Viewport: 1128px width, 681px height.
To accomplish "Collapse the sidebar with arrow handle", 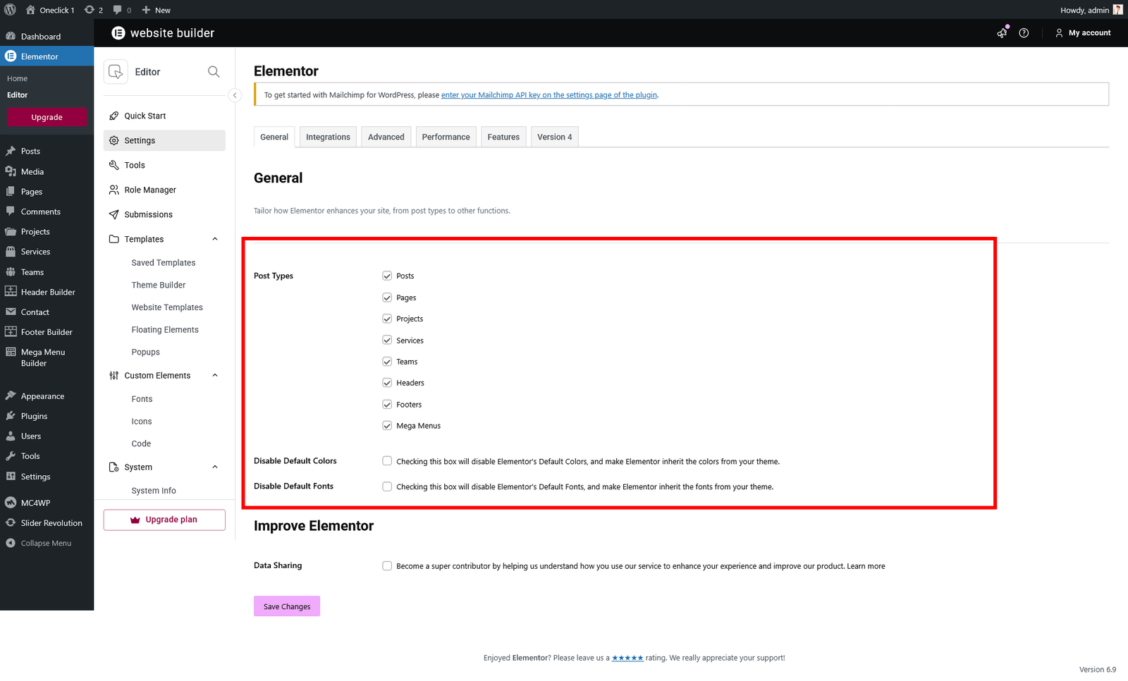I will tap(235, 95).
